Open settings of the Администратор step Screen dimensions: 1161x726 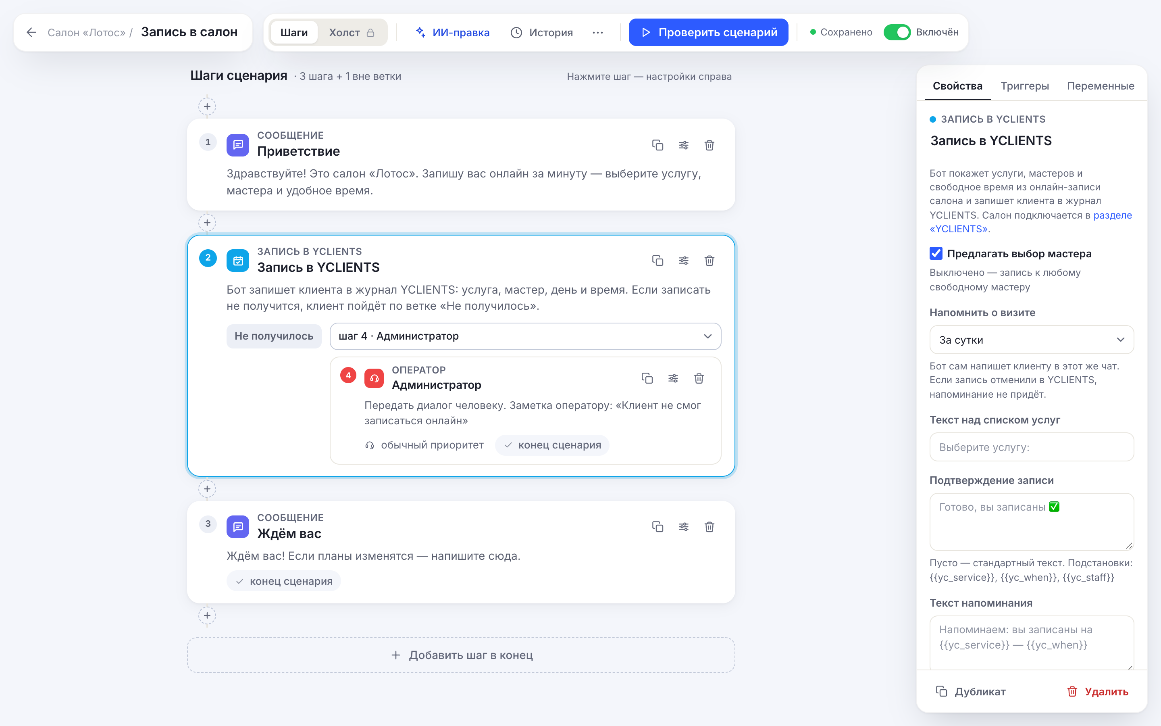tap(673, 378)
